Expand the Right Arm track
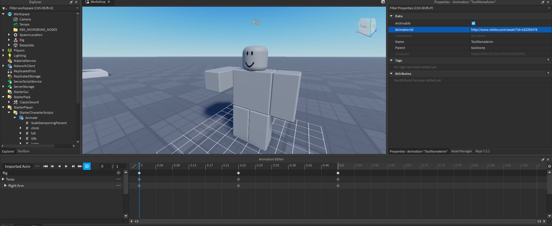This screenshot has height=226, width=552. point(5,185)
